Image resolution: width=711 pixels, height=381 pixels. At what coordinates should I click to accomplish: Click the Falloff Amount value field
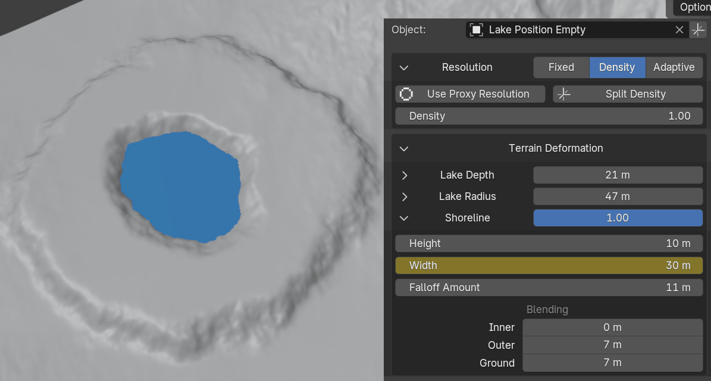549,288
